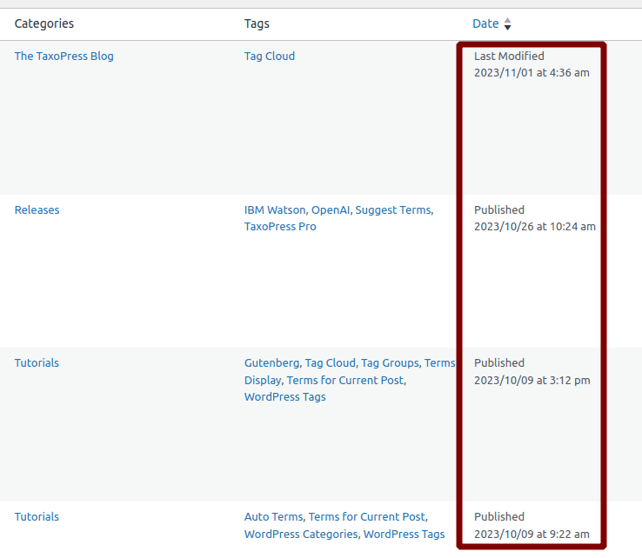Open Tutorials category in the Auto Terms row
The image size is (642, 558).
coord(37,516)
